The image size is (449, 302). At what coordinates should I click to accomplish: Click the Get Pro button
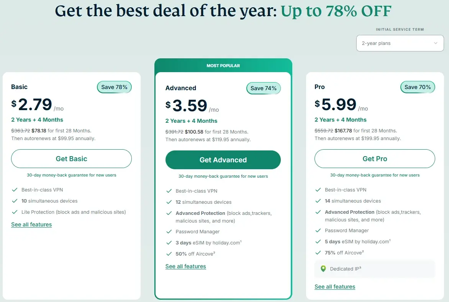click(375, 159)
